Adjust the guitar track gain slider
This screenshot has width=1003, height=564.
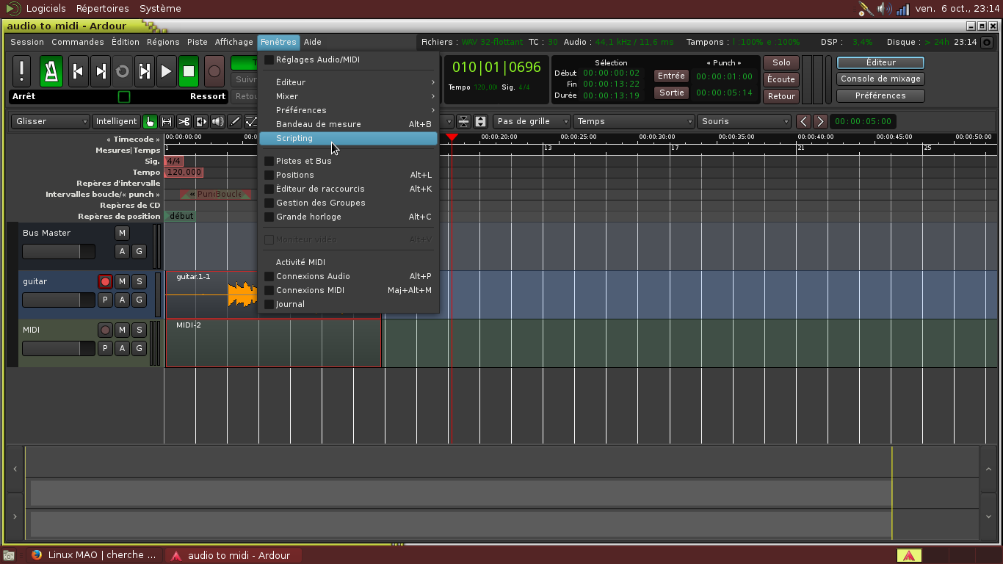(59, 300)
